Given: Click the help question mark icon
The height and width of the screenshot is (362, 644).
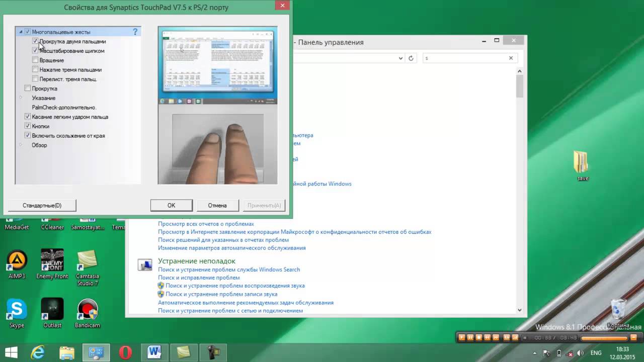Looking at the screenshot, I should 135,32.
